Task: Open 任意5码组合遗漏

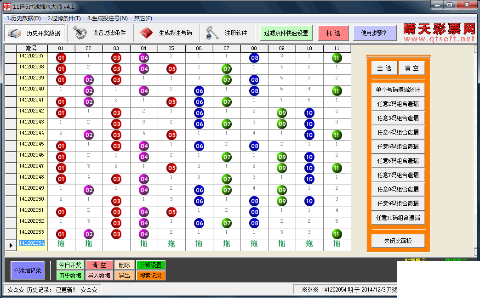Action: click(398, 146)
